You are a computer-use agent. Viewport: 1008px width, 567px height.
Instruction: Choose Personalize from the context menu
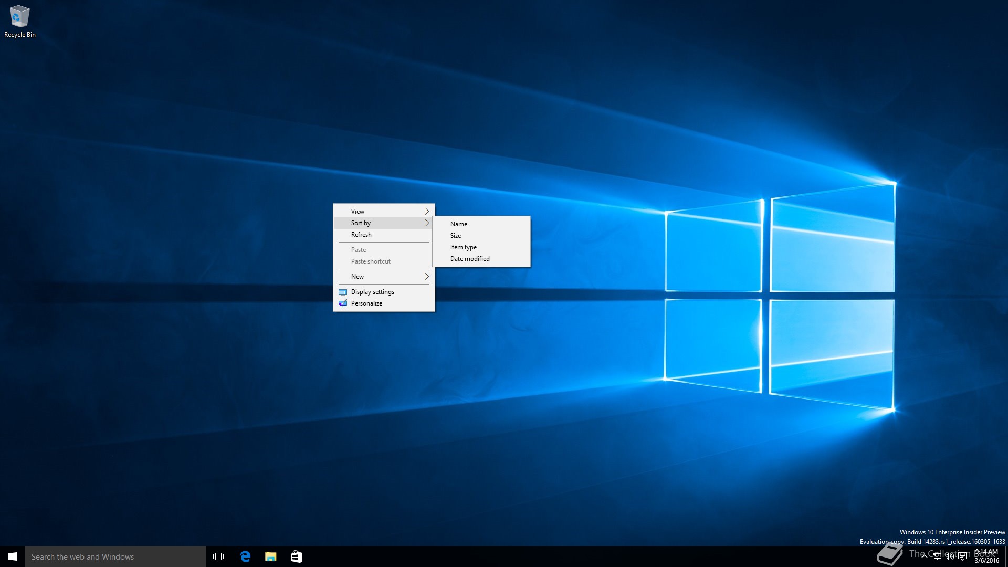pyautogui.click(x=384, y=303)
